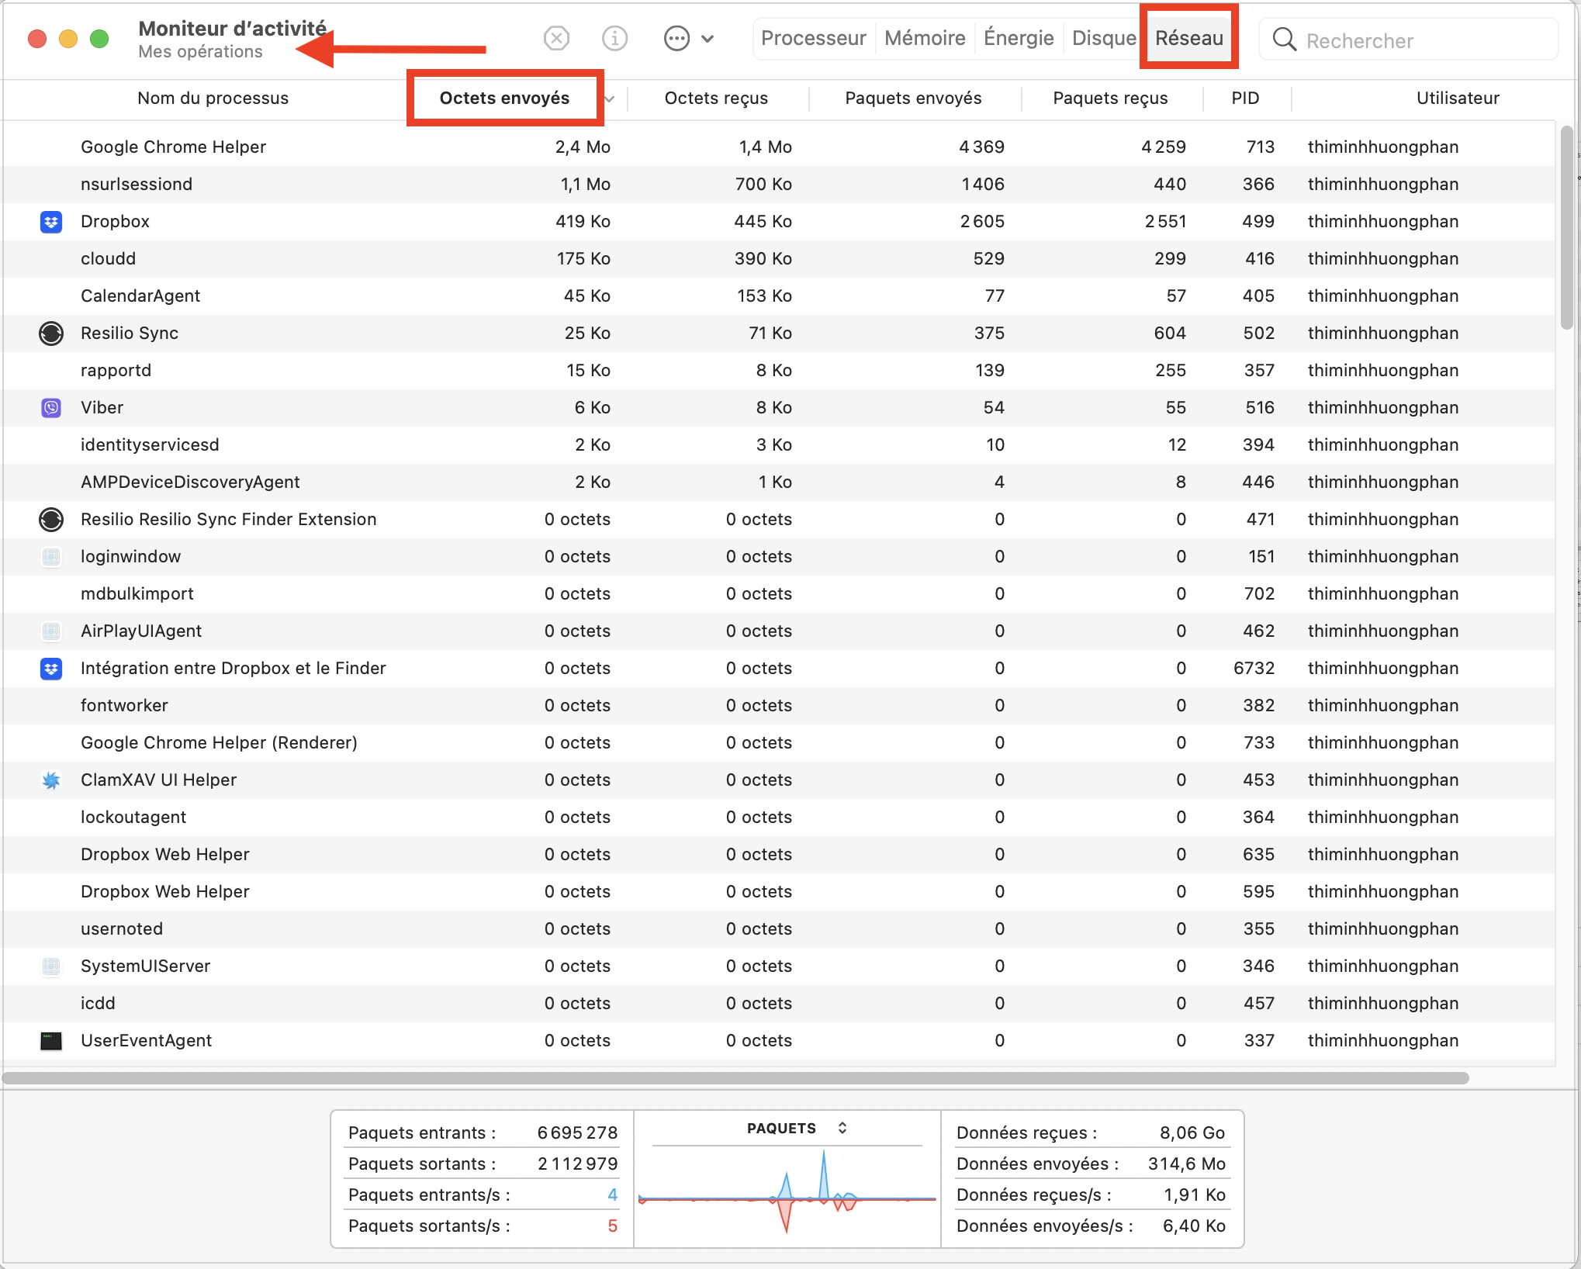Select the Google Chrome Helper process row
The width and height of the screenshot is (1581, 1269).
click(779, 147)
